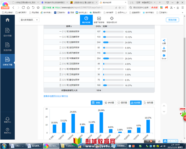The image size is (186, 149).
Task: Toggle 圆环图 chart button
Action: coord(123,103)
